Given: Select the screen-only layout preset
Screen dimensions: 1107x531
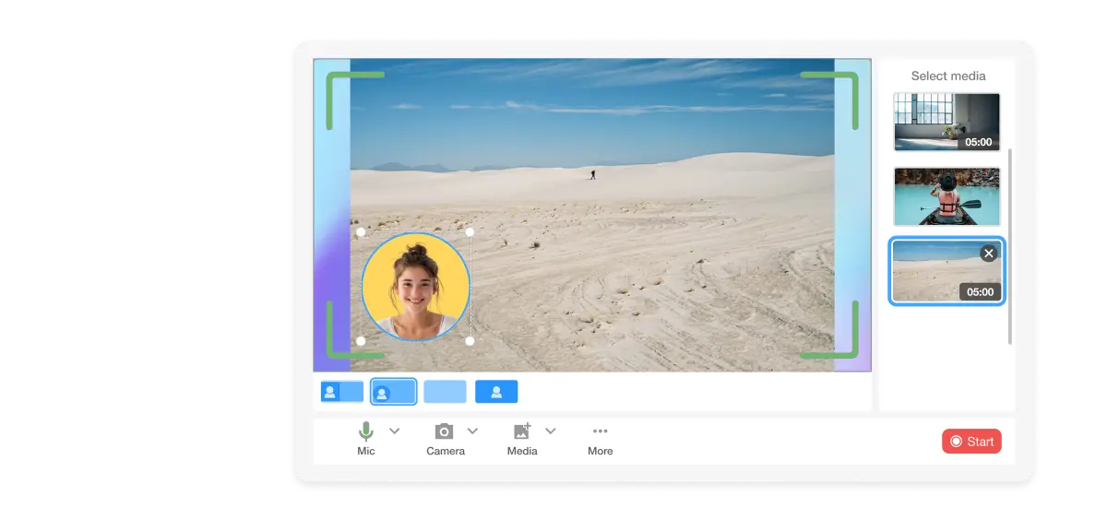Looking at the screenshot, I should (x=446, y=391).
